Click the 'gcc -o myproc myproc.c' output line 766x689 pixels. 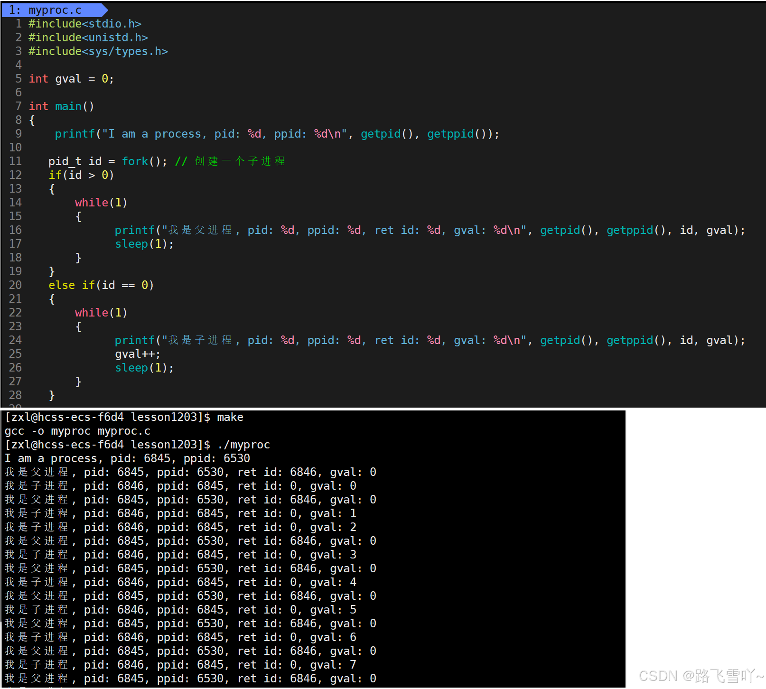[77, 431]
